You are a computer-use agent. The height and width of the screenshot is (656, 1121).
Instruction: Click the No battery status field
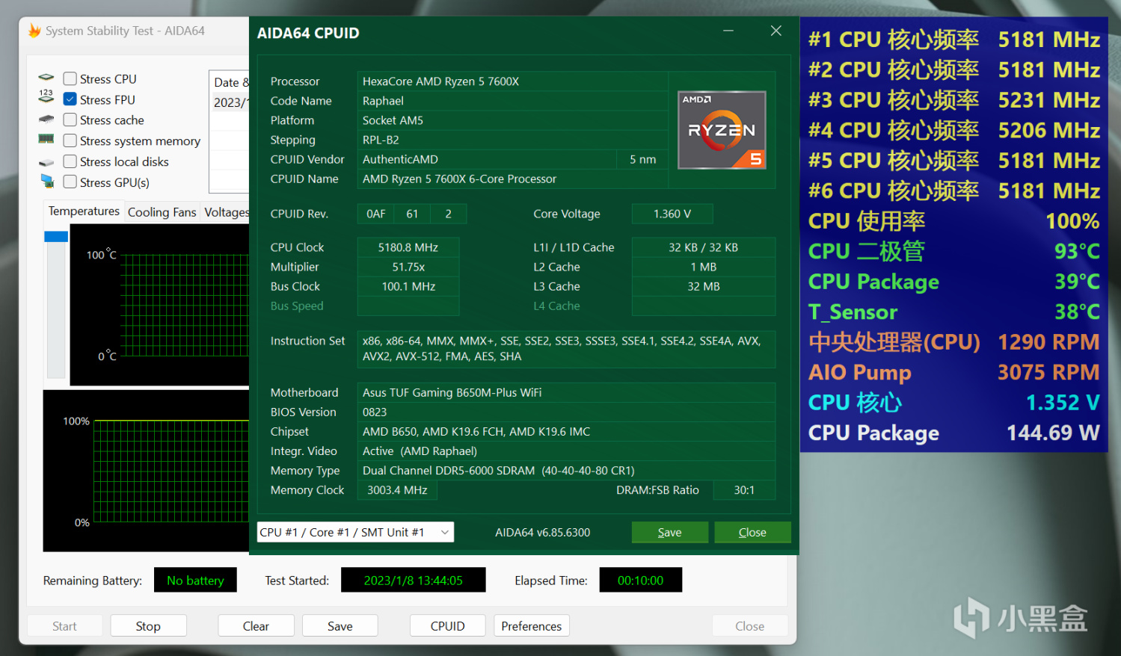[x=195, y=581]
